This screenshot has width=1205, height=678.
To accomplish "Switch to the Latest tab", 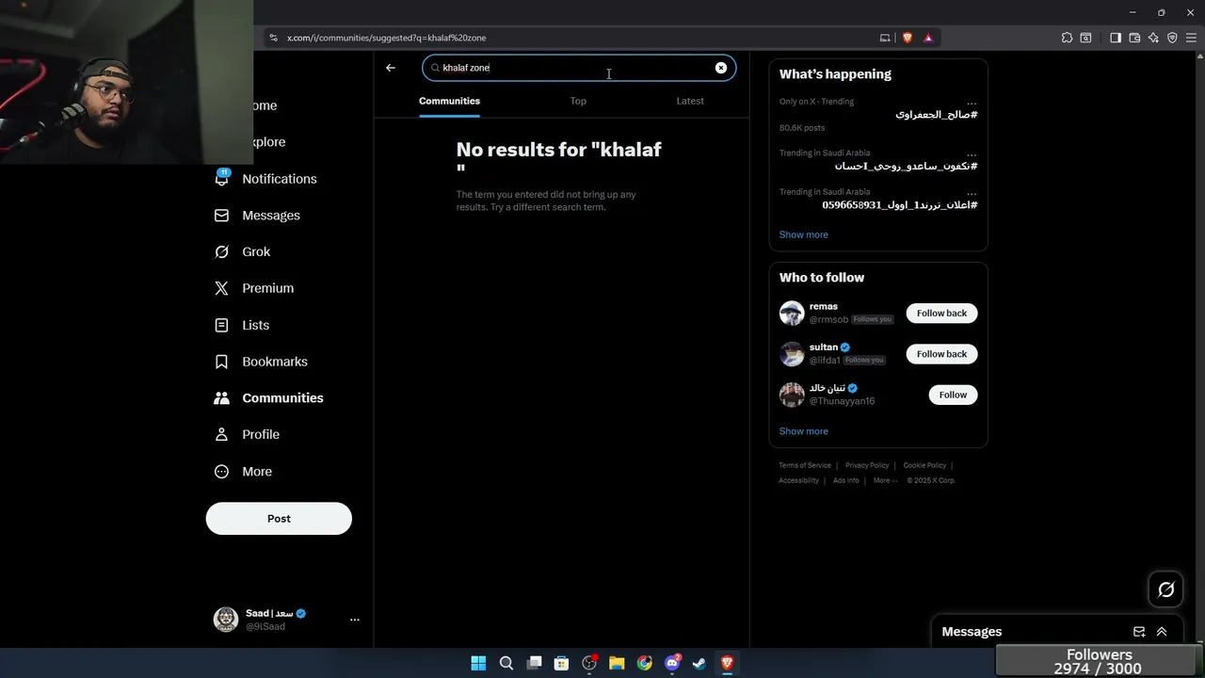I will [x=690, y=101].
